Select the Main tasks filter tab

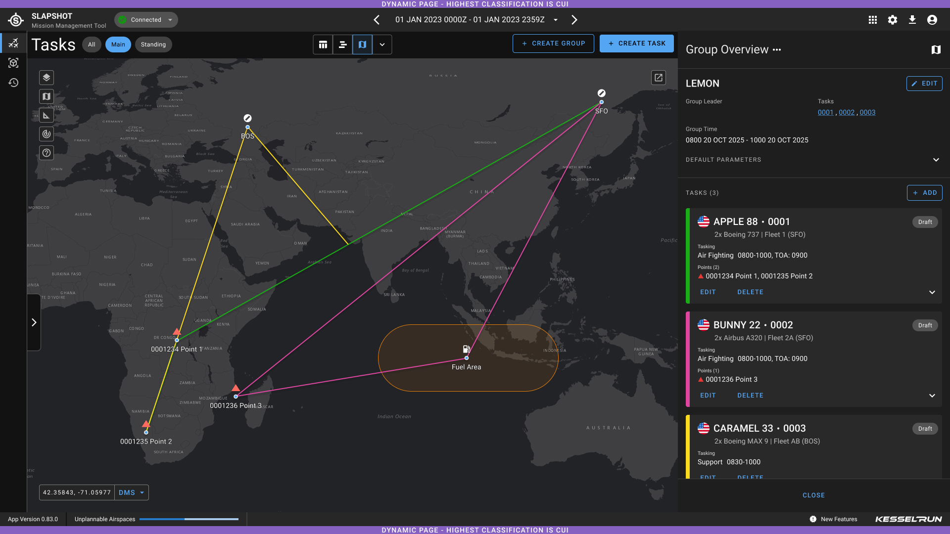tap(118, 44)
